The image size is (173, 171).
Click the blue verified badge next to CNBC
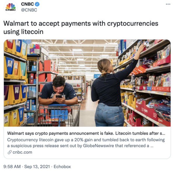click(x=37, y=4)
